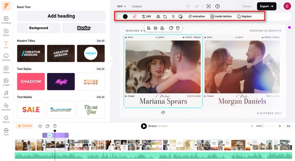This screenshot has width=295, height=161.
Task: Open the Media sidebar panel
Action: [6, 32]
